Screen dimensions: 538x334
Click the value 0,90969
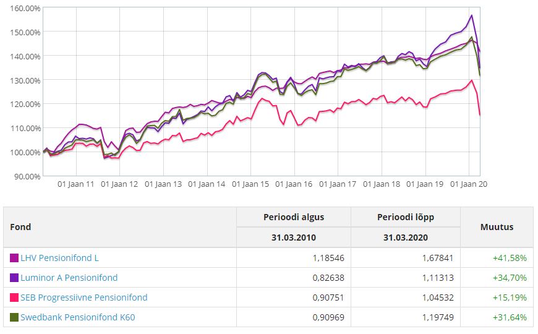coord(328,317)
